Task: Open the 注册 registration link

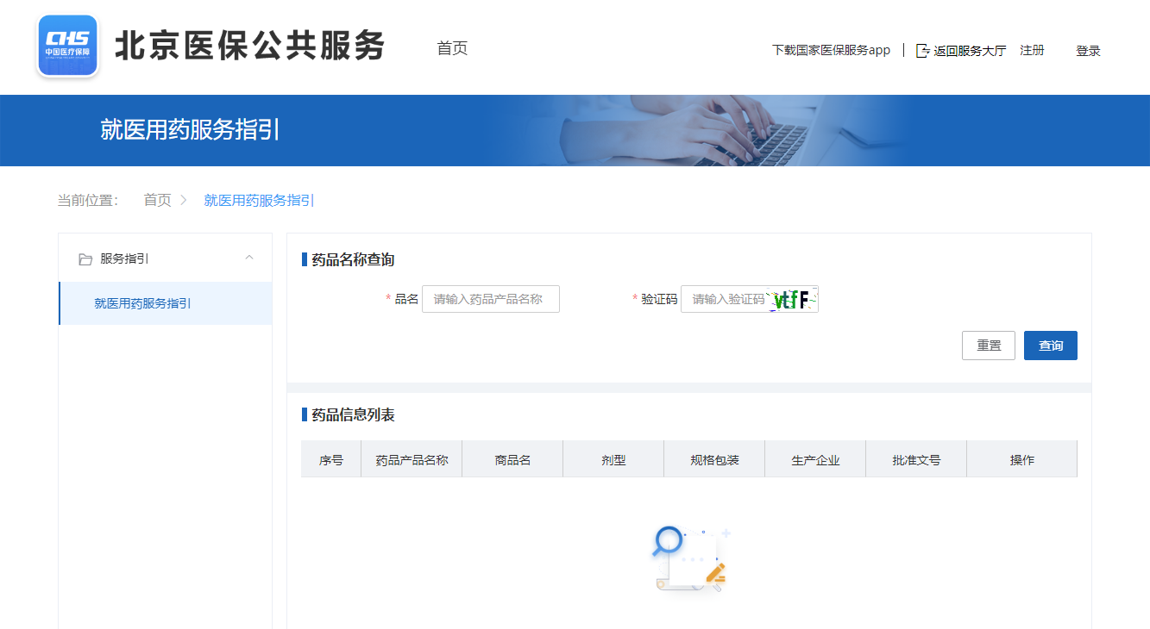Action: (x=1032, y=50)
